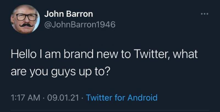The image size is (220, 112).
Task: Open the Twitter for Android source link
Action: 122,97
